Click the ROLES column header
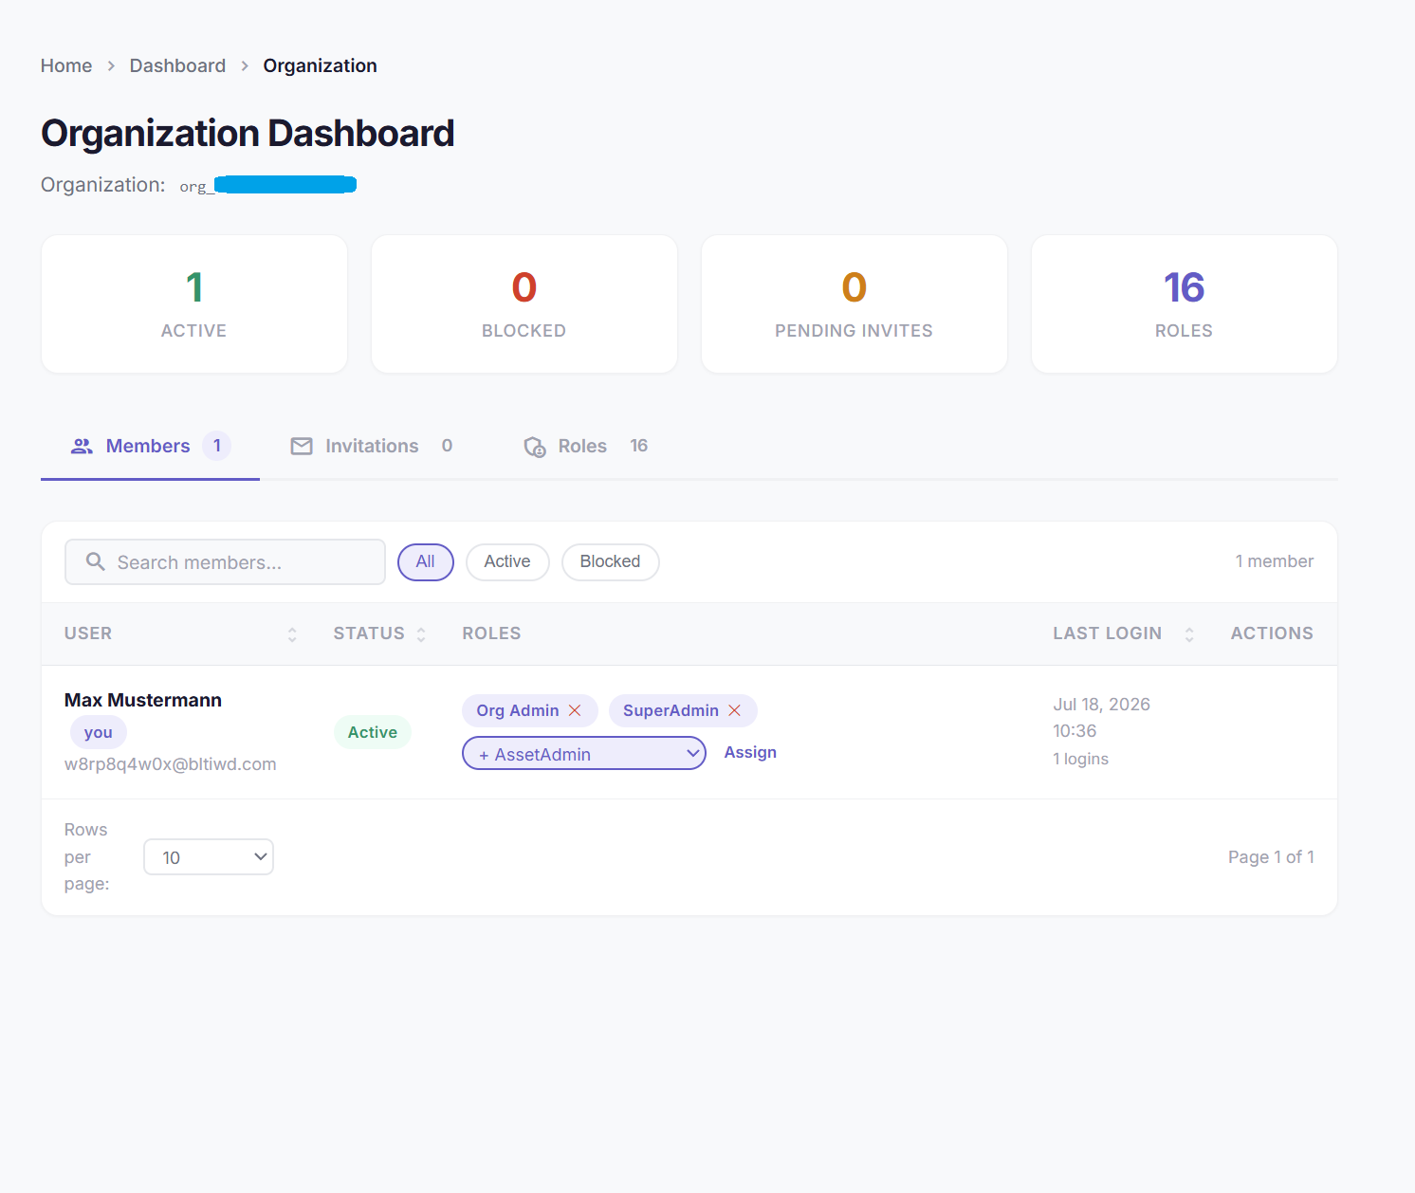This screenshot has height=1193, width=1415. [x=491, y=633]
